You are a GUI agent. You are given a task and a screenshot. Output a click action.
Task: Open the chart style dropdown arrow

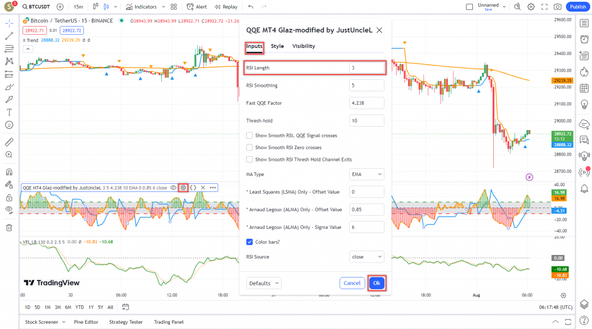pyautogui.click(x=115, y=7)
